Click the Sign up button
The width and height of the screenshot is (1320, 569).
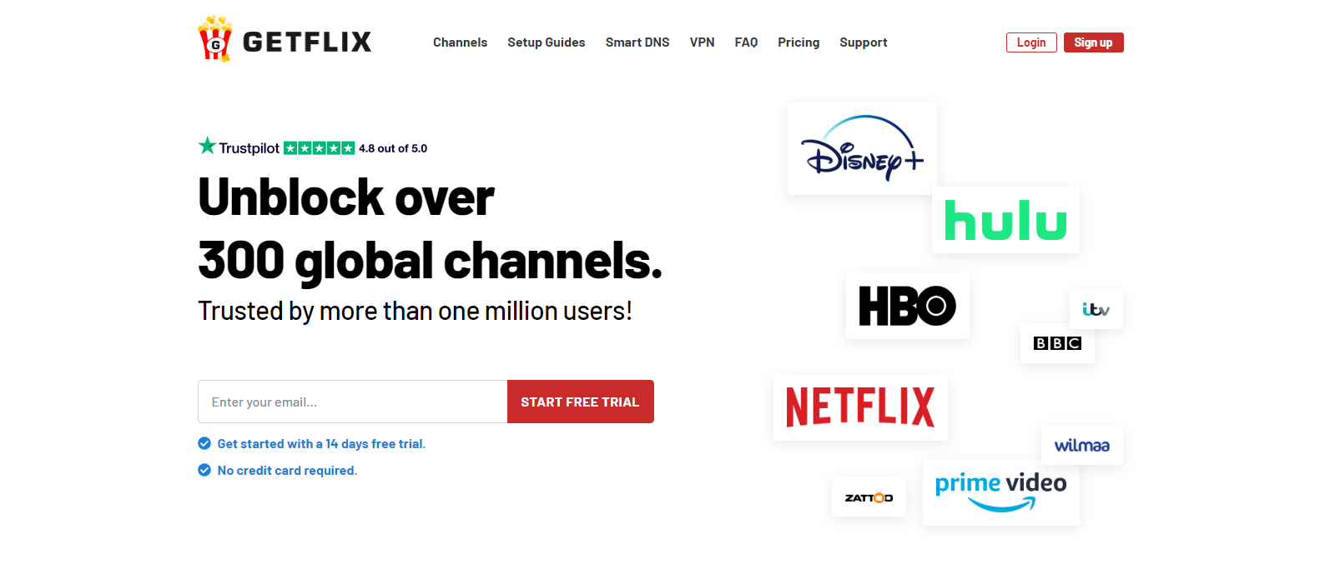point(1093,42)
